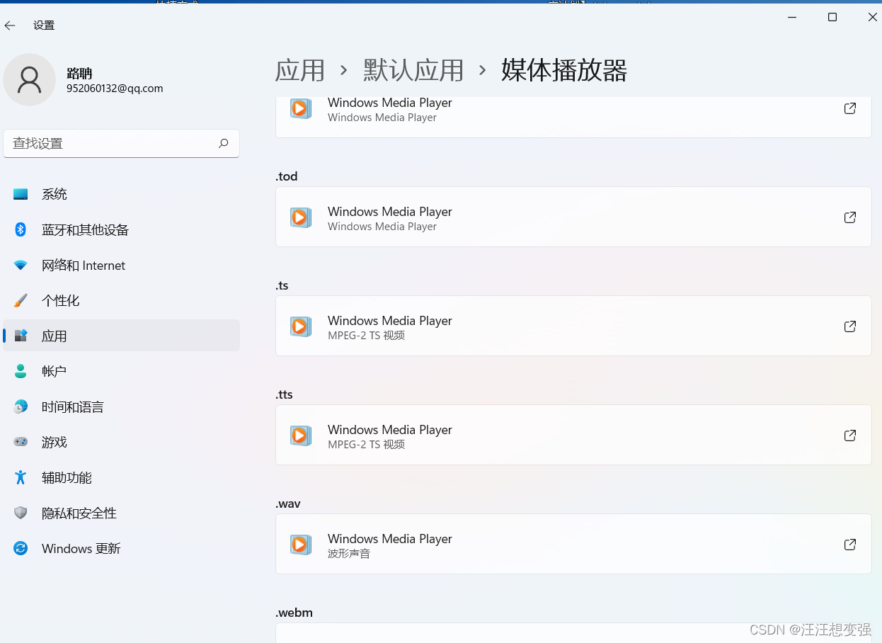Navigate to 应用 in the breadcrumb
Viewport: 882px width, 643px height.
[300, 70]
